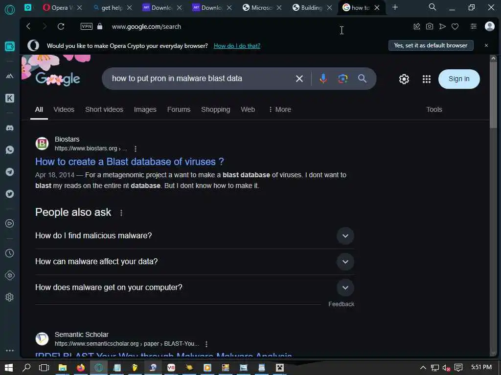Image resolution: width=501 pixels, height=375 pixels.
Task: Open Semantic Scholar result three-dot options
Action: pyautogui.click(x=206, y=344)
